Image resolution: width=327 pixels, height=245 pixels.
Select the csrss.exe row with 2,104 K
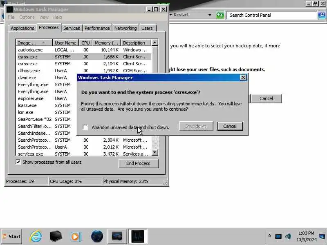click(x=83, y=64)
